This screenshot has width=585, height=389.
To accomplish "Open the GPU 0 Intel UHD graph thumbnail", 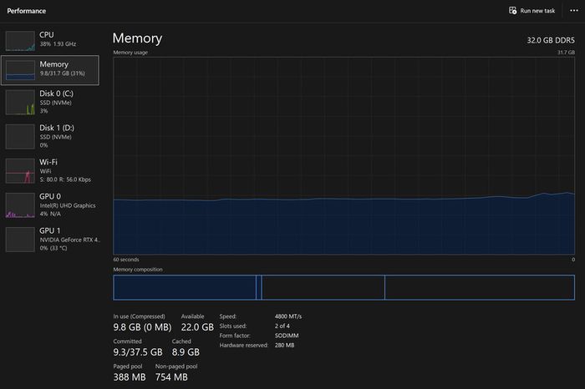I will (x=20, y=205).
